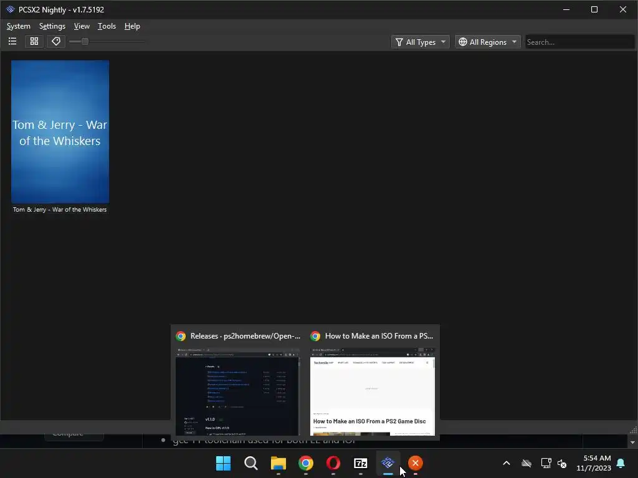Minimize the PCSX2 window
The height and width of the screenshot is (478, 638).
(566, 9)
